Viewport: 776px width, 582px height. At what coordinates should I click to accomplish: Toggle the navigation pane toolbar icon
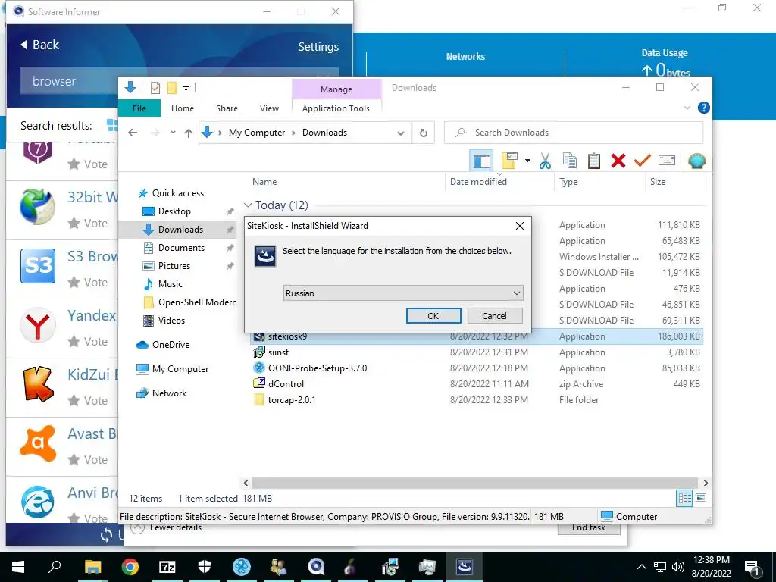(x=481, y=161)
